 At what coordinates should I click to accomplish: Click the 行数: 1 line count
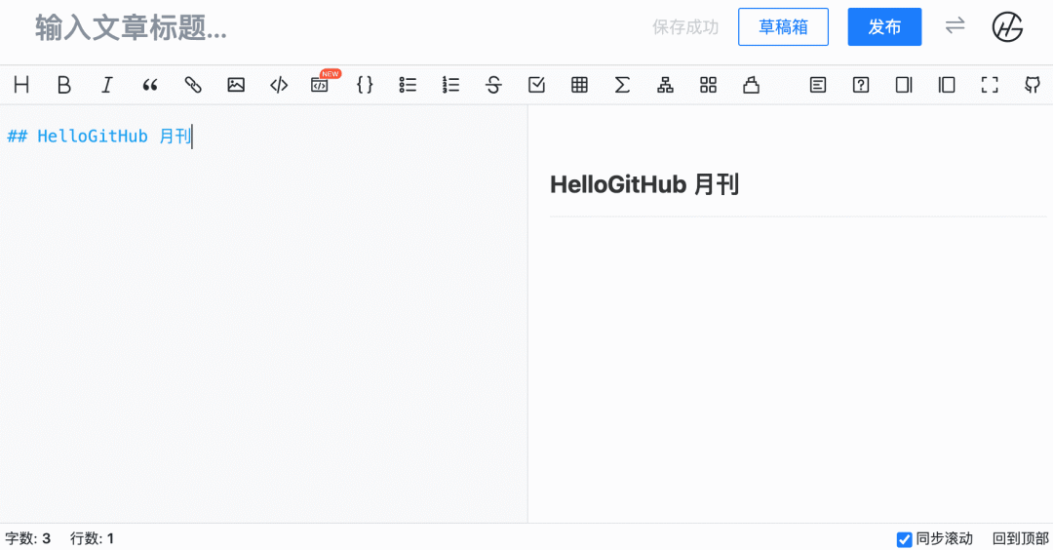click(x=92, y=538)
